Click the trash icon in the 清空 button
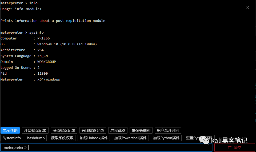Image resolution: width=256 pixels, height=152 pixels. coord(230,147)
